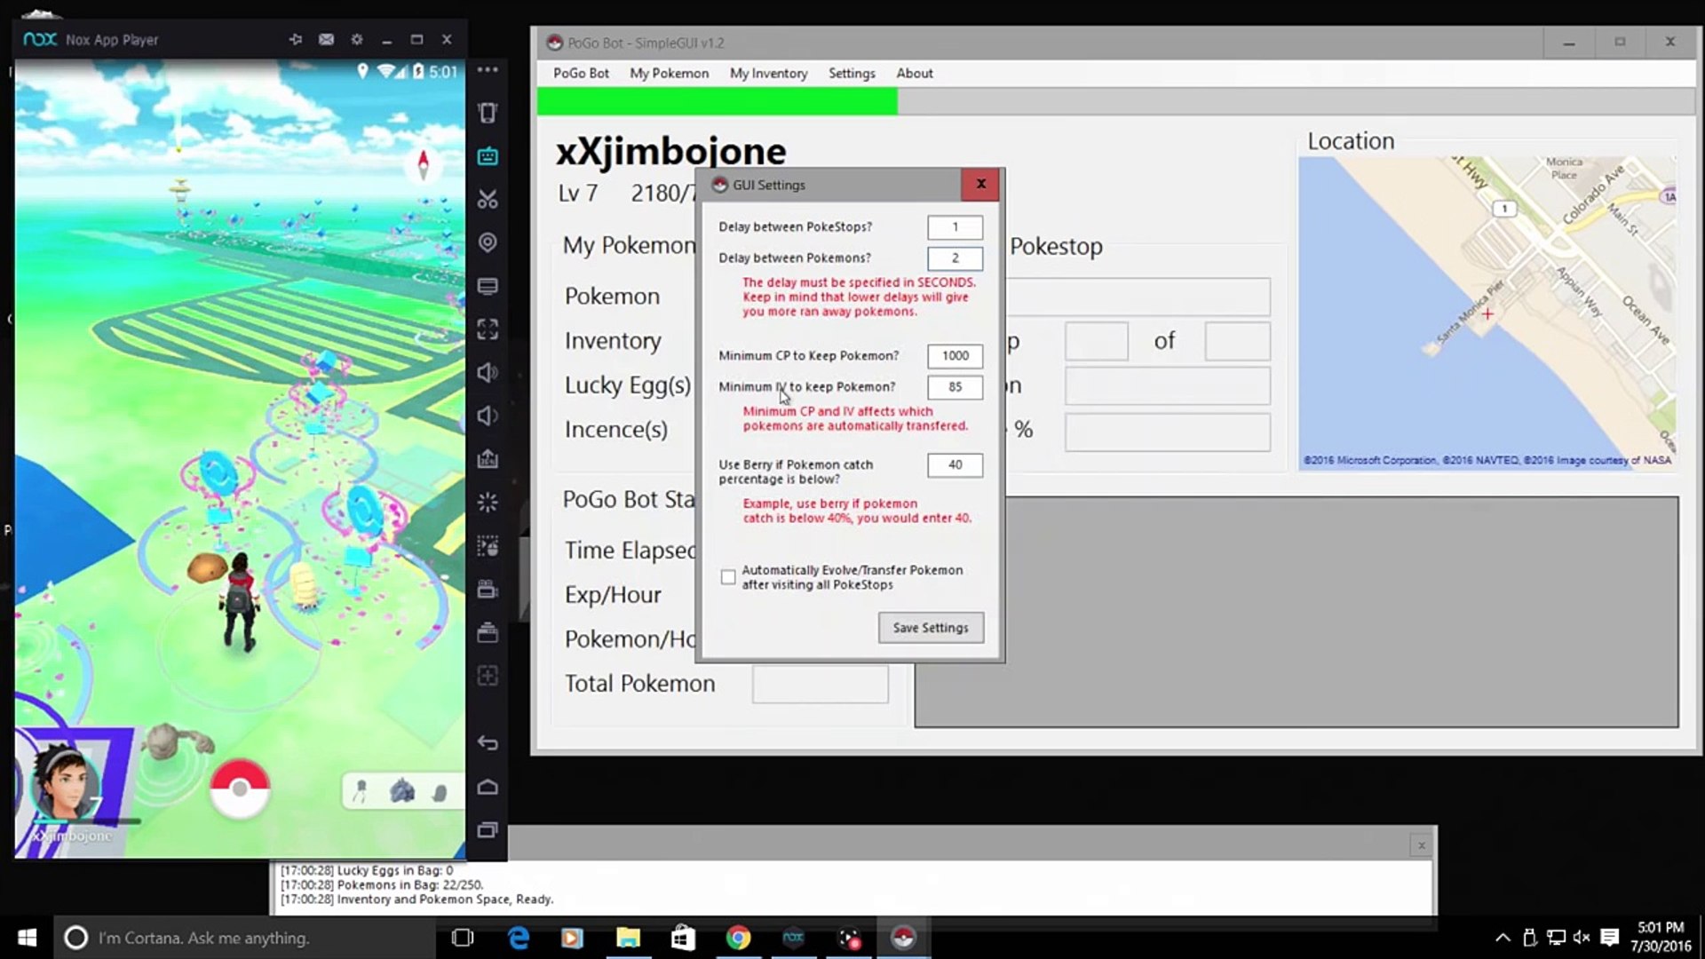
Task: Open Nox settings gear in title bar
Action: pyautogui.click(x=357, y=40)
